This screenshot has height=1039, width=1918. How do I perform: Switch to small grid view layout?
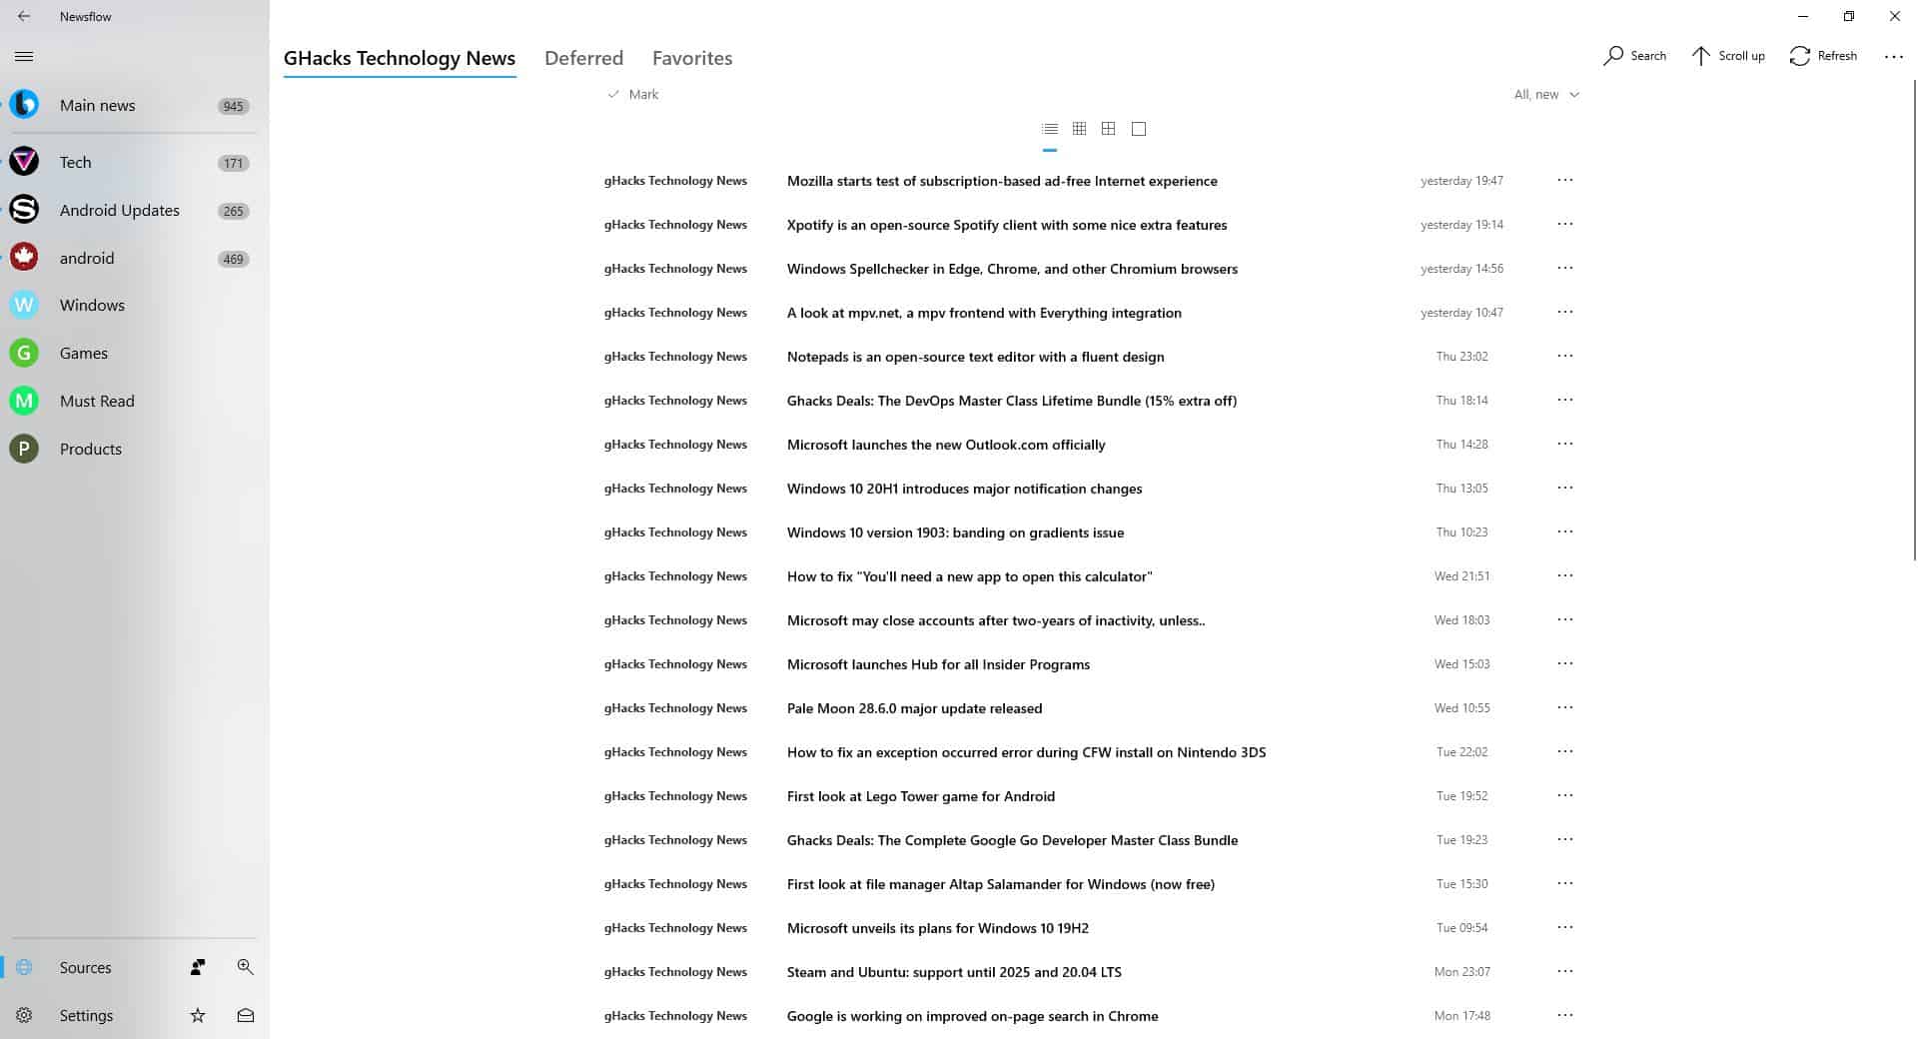tap(1079, 129)
